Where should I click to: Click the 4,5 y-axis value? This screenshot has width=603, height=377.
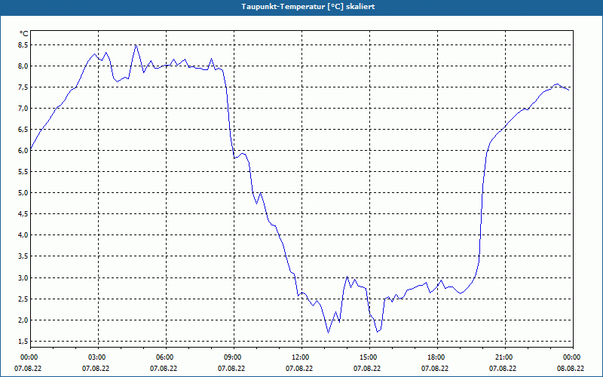point(23,214)
